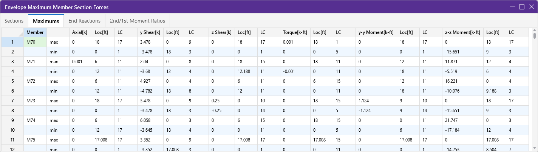Select row 1 header
Image resolution: width=538 pixels, height=152 pixels.
pos(12,42)
